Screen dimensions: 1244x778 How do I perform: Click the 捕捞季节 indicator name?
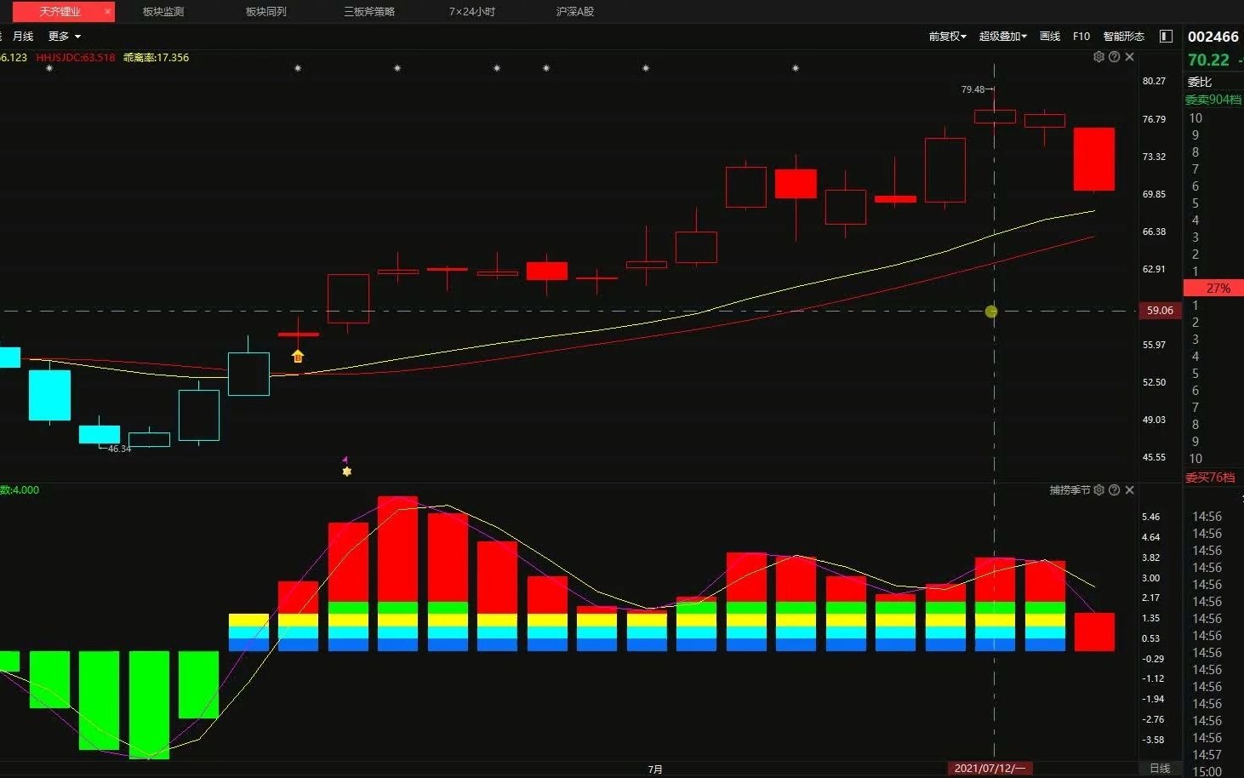pos(1070,490)
